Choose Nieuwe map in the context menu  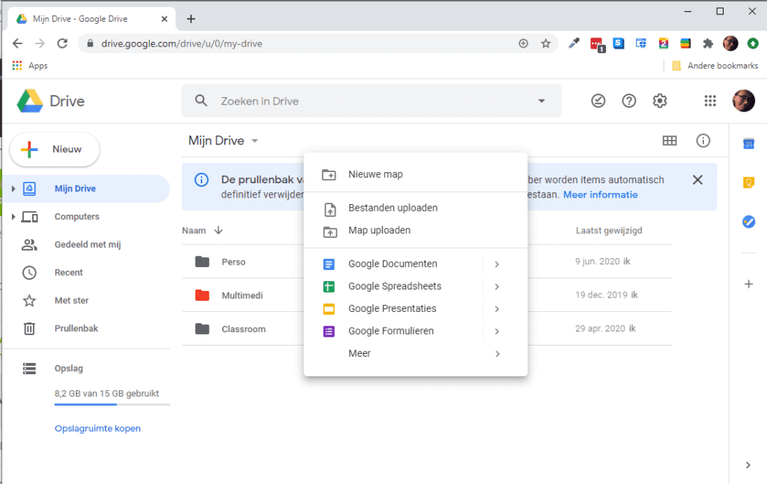(x=415, y=174)
